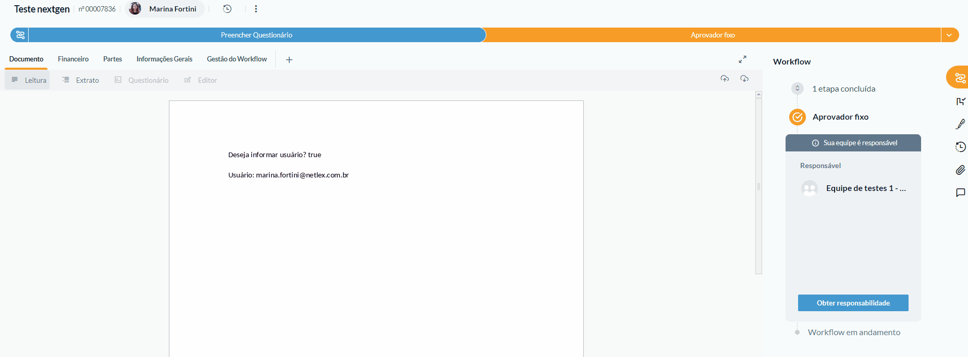Click the Marina Fortini user chip
This screenshot has width=968, height=357.
point(165,9)
